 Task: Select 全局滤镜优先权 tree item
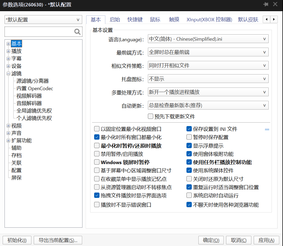pyautogui.click(x=34, y=111)
